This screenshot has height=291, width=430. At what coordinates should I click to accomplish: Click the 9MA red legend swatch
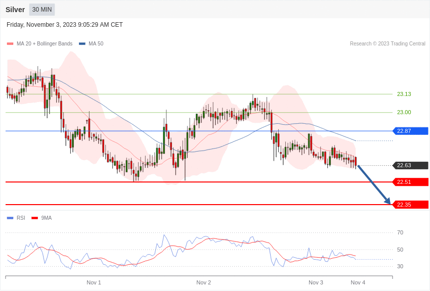click(x=34, y=218)
